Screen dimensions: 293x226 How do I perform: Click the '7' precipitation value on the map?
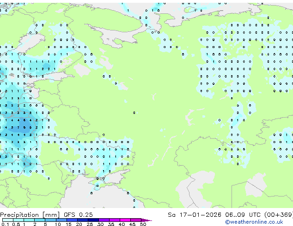click(18, 128)
